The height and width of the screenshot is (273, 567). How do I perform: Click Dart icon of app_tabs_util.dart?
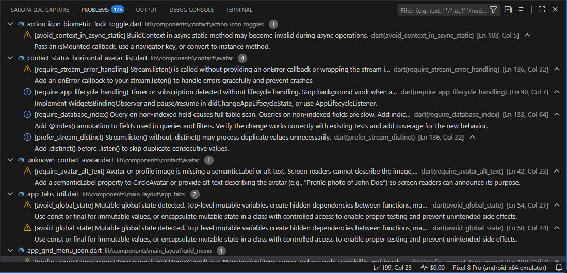click(21, 194)
